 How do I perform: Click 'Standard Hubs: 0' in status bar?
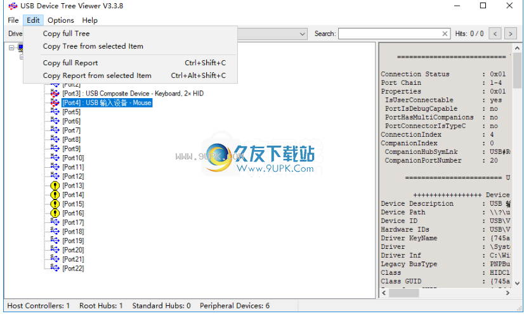coord(161,306)
